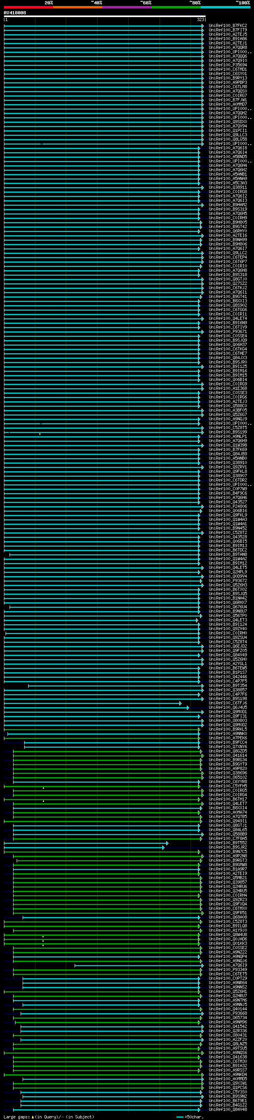Select hit label UniRef100_A5C3A3
Screen dimensions: 254x1120
pos(228,183)
